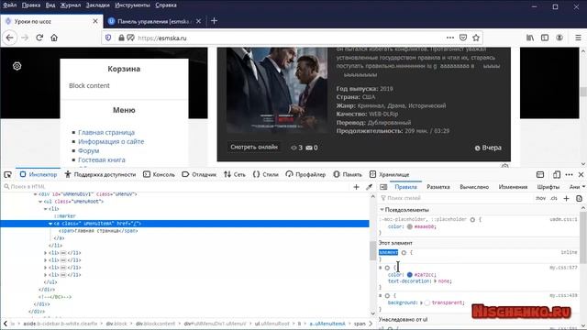The width and height of the screenshot is (587, 330).
Task: Collapse the Псевдоэлементы section
Action: pyautogui.click(x=382, y=210)
